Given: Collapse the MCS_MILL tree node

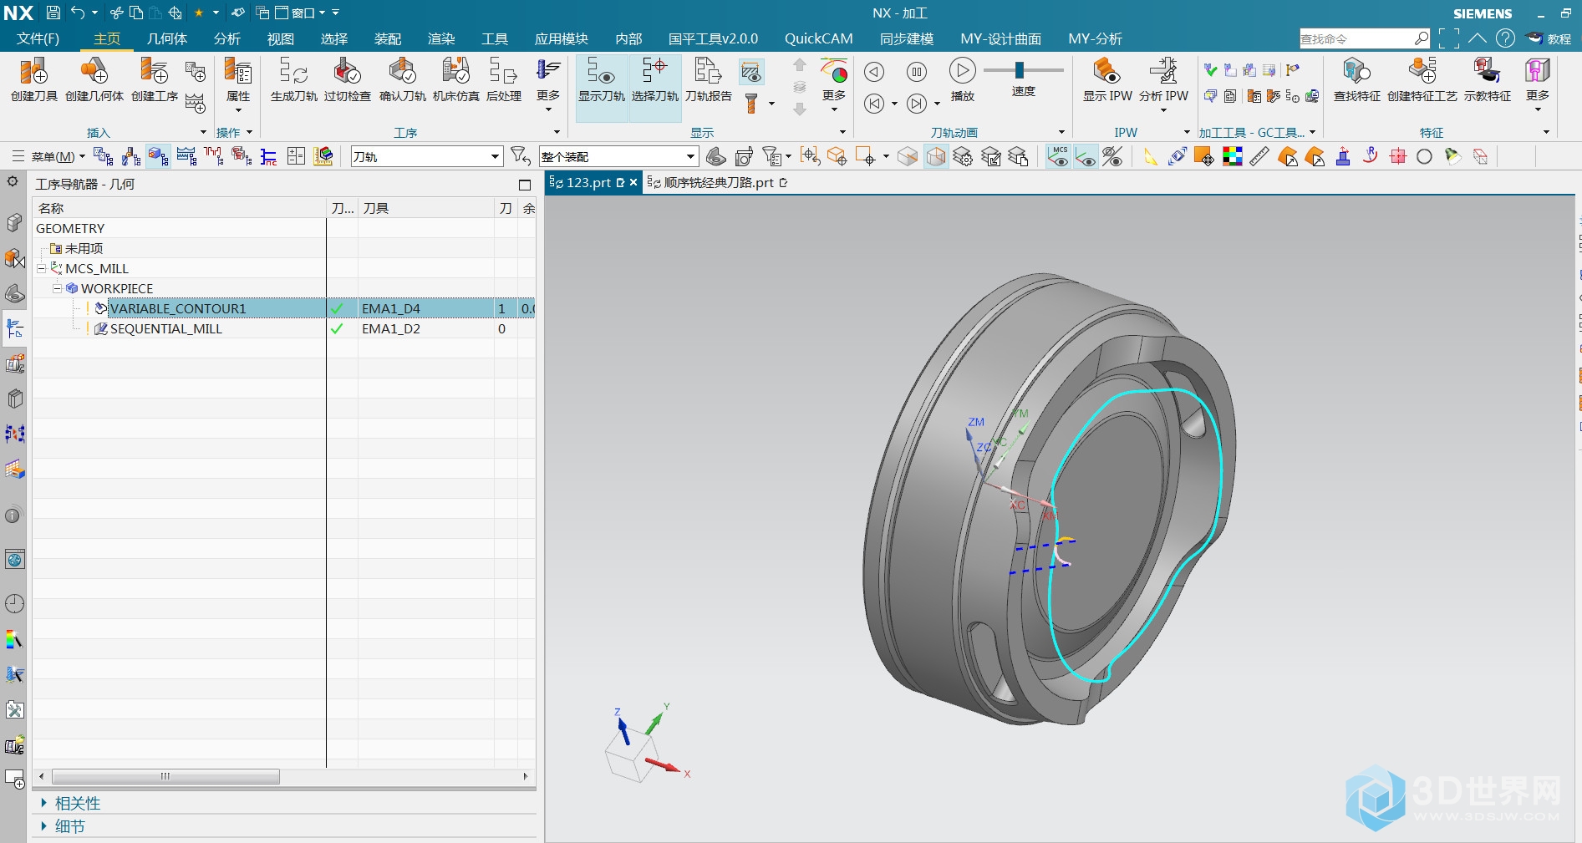Looking at the screenshot, I should coord(41,268).
